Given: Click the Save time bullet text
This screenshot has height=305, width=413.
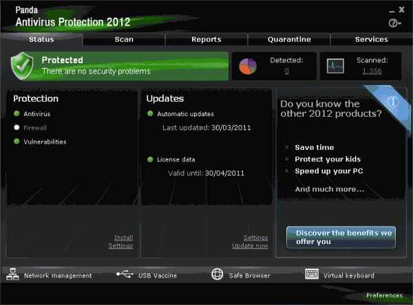Looking at the screenshot, I should coord(315,147).
